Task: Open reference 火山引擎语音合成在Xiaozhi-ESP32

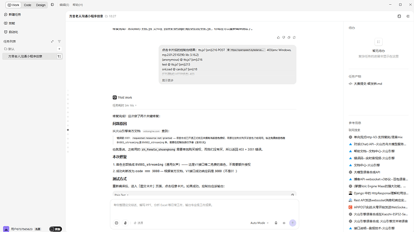Action: tap(379, 214)
